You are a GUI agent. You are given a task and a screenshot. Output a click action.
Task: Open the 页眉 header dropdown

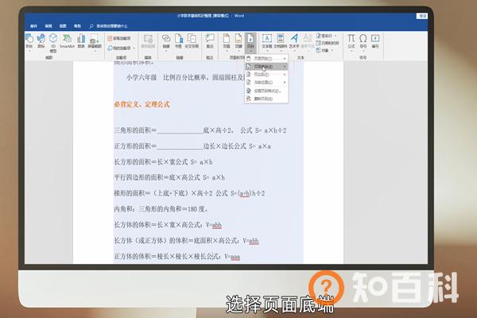click(x=227, y=42)
